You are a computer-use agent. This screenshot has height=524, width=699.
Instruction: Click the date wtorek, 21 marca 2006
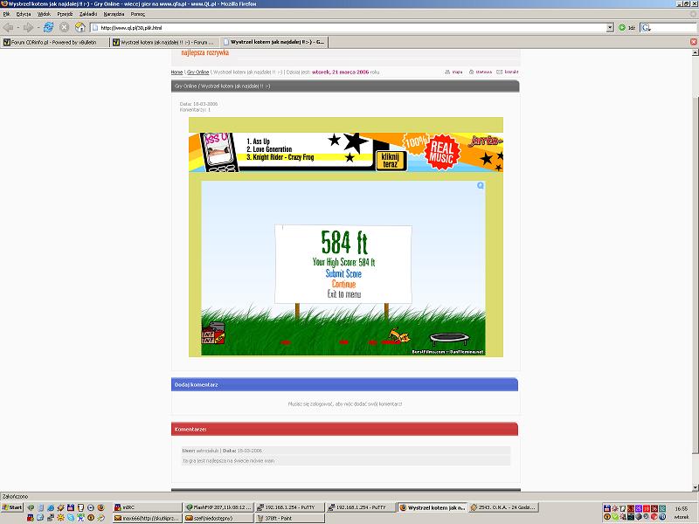point(340,72)
